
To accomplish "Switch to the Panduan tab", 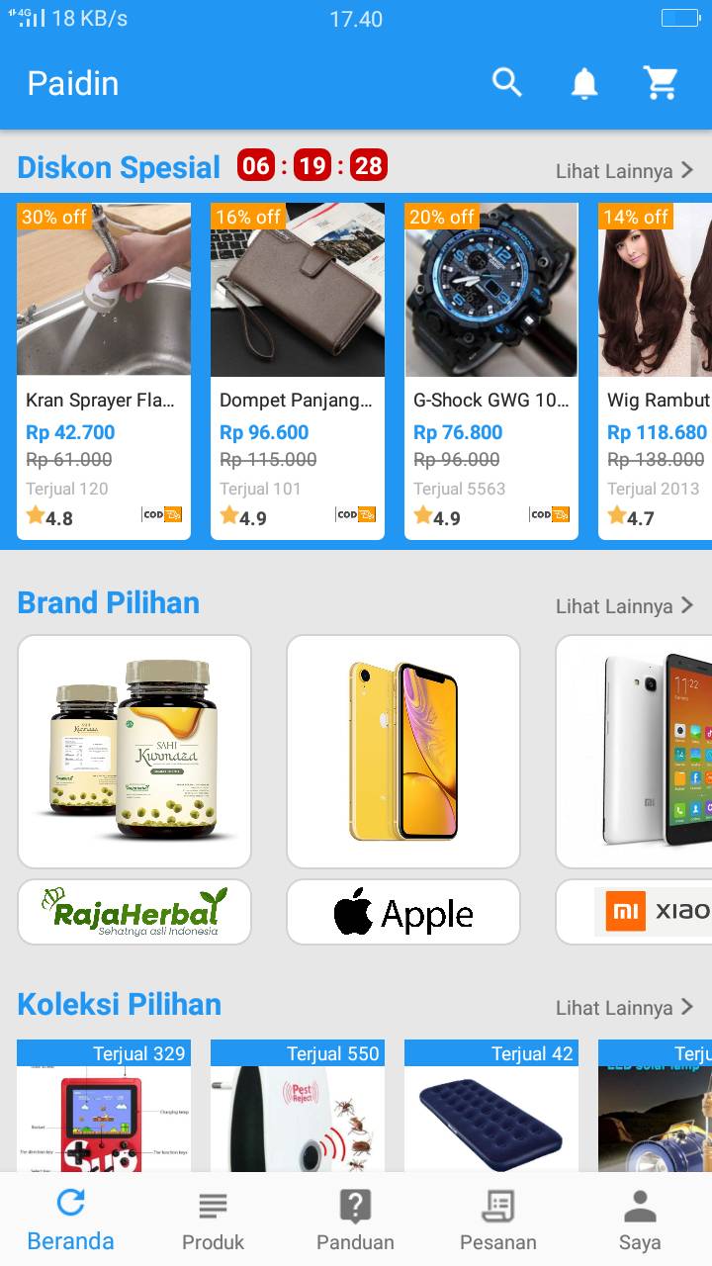I will tap(355, 1221).
